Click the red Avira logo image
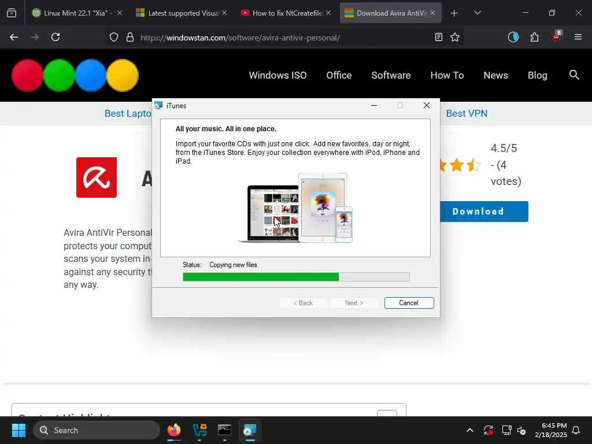The height and width of the screenshot is (444, 592). pyautogui.click(x=97, y=177)
